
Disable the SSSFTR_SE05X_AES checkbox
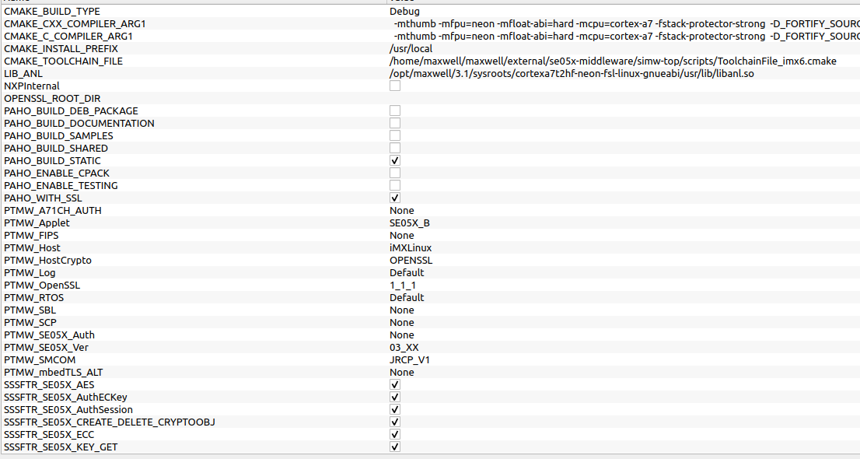pos(394,384)
